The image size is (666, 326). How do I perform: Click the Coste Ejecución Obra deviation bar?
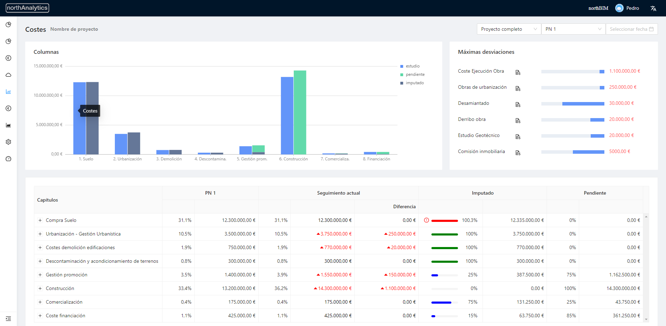pyautogui.click(x=573, y=71)
